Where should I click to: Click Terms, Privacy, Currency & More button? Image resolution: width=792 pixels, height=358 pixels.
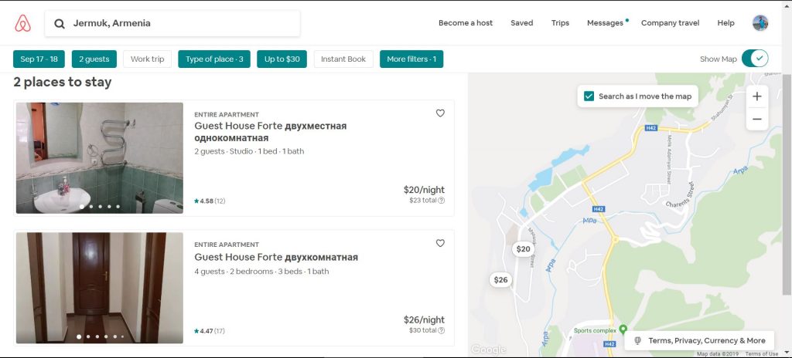click(699, 340)
